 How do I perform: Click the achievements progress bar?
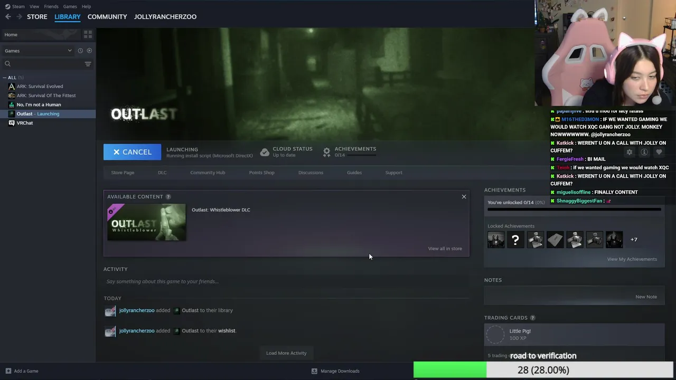coord(574,210)
